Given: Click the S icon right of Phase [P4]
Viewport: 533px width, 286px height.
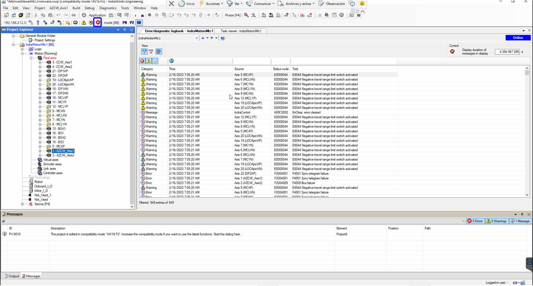Looking at the screenshot, I should (246, 15).
